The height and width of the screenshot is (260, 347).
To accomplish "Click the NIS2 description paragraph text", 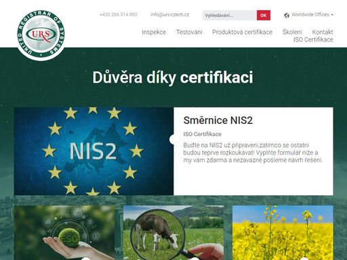I will 253,152.
